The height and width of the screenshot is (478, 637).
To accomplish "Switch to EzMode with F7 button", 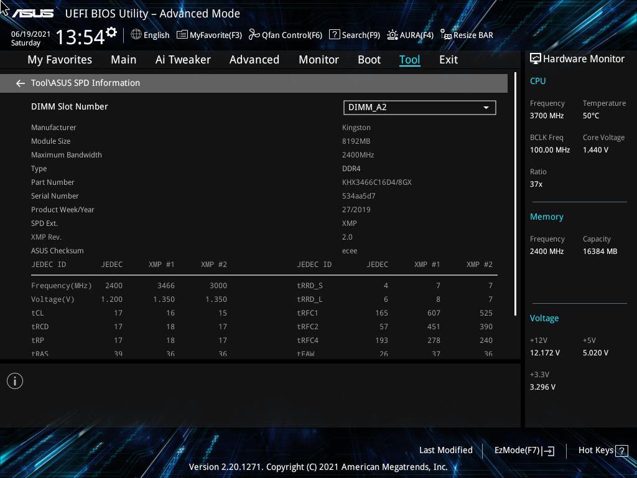I will click(523, 450).
